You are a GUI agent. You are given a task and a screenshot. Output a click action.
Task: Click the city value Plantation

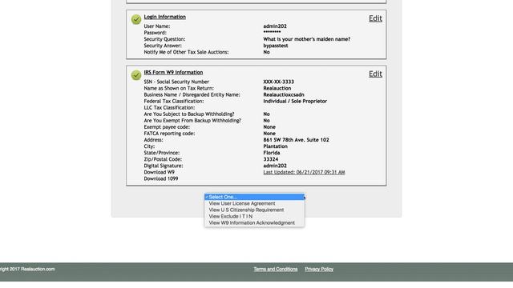click(276, 146)
